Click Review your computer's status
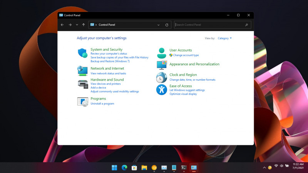 [x=109, y=53]
